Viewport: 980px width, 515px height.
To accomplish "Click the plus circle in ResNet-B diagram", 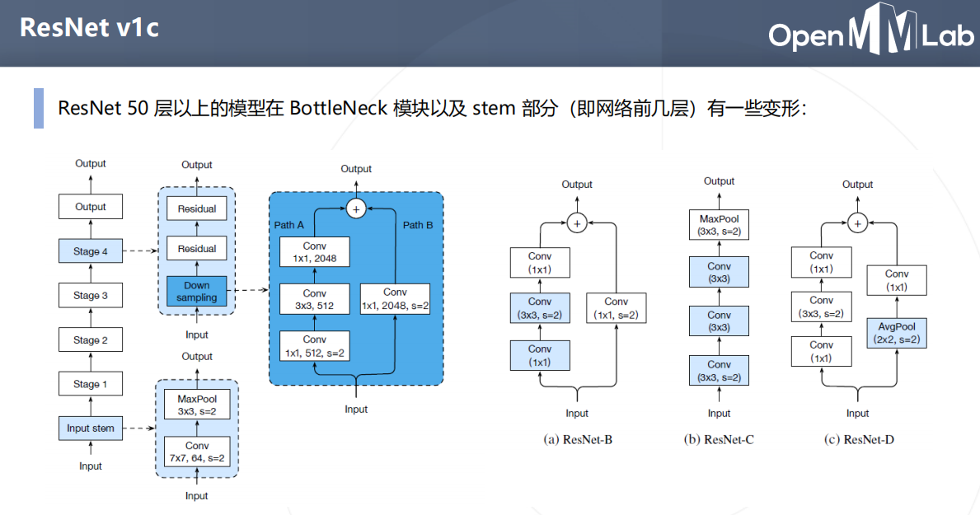I will pyautogui.click(x=577, y=223).
